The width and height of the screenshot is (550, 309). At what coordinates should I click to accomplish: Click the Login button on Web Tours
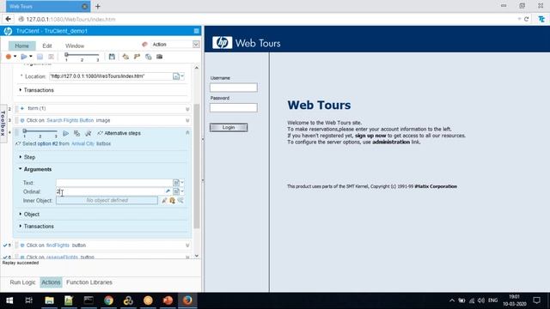[x=229, y=128]
